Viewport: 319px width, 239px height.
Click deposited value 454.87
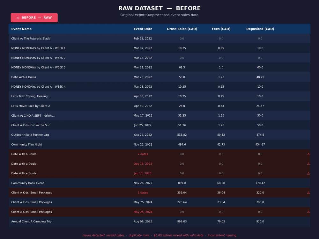pyautogui.click(x=260, y=144)
